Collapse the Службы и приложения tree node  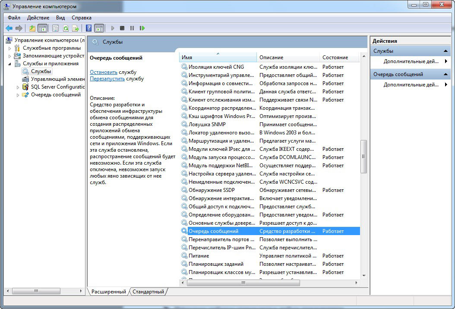(x=9, y=64)
